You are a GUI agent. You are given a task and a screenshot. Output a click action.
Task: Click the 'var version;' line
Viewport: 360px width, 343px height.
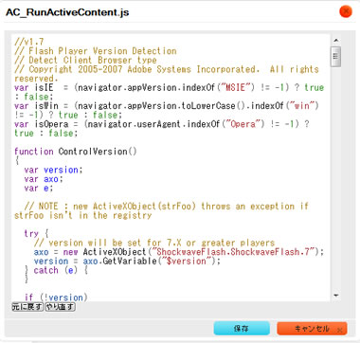[x=53, y=170]
